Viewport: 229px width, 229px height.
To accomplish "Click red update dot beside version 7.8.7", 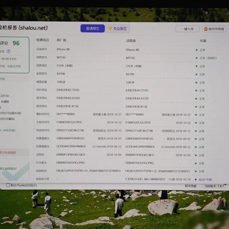I will tap(226, 184).
